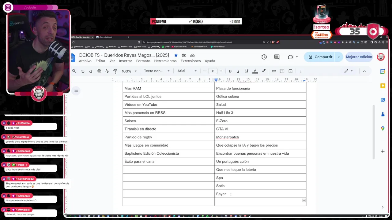
Task: Open Contacts in the side panel
Action: pos(383,114)
